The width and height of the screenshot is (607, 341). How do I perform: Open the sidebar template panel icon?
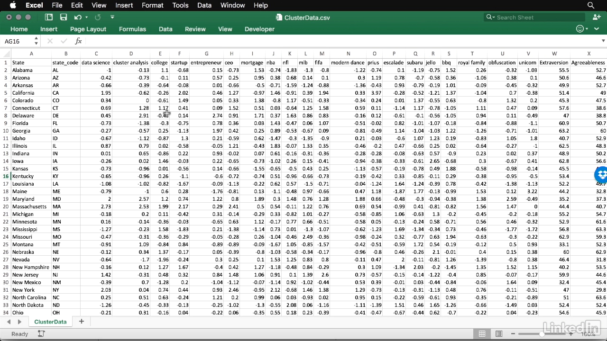pos(49,17)
